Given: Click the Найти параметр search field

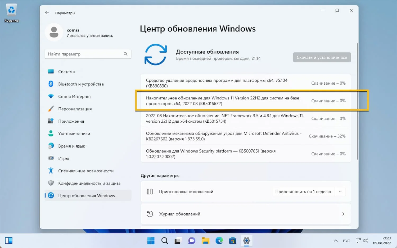Looking at the screenshot, I should pyautogui.click(x=88, y=54).
